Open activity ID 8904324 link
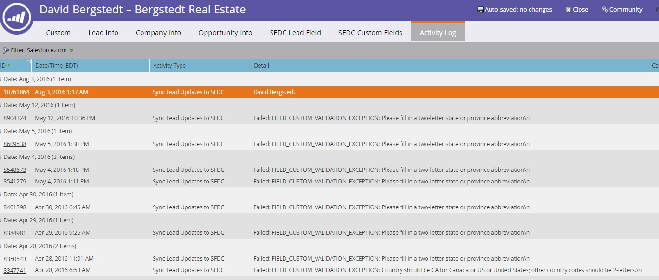This screenshot has height=280, width=659. point(15,118)
